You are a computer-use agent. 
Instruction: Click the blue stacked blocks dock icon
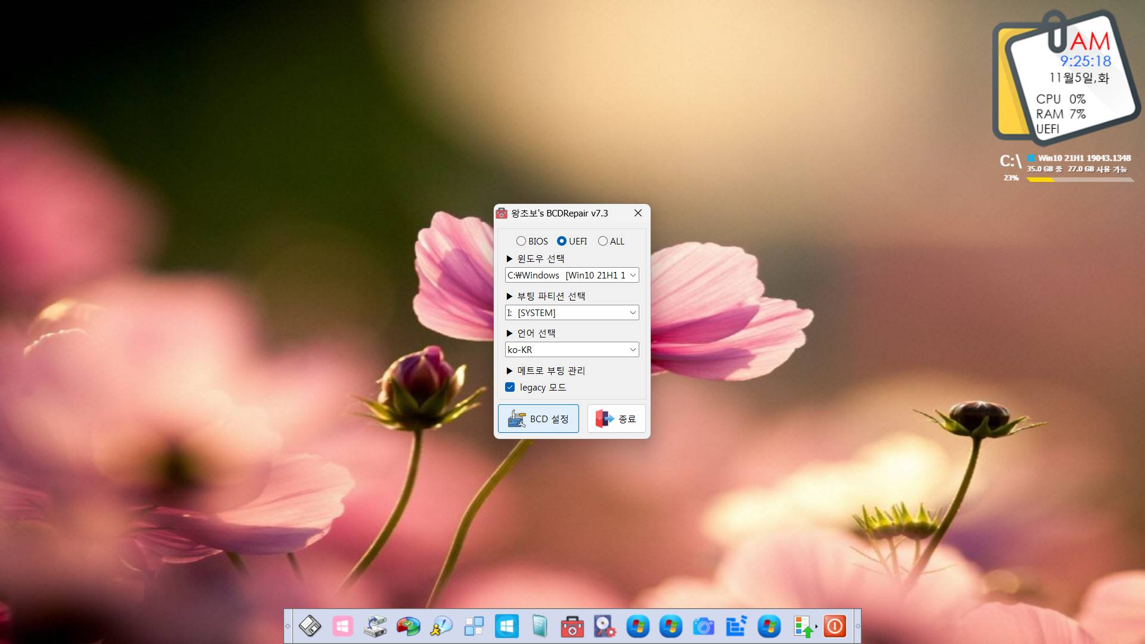[x=736, y=626]
